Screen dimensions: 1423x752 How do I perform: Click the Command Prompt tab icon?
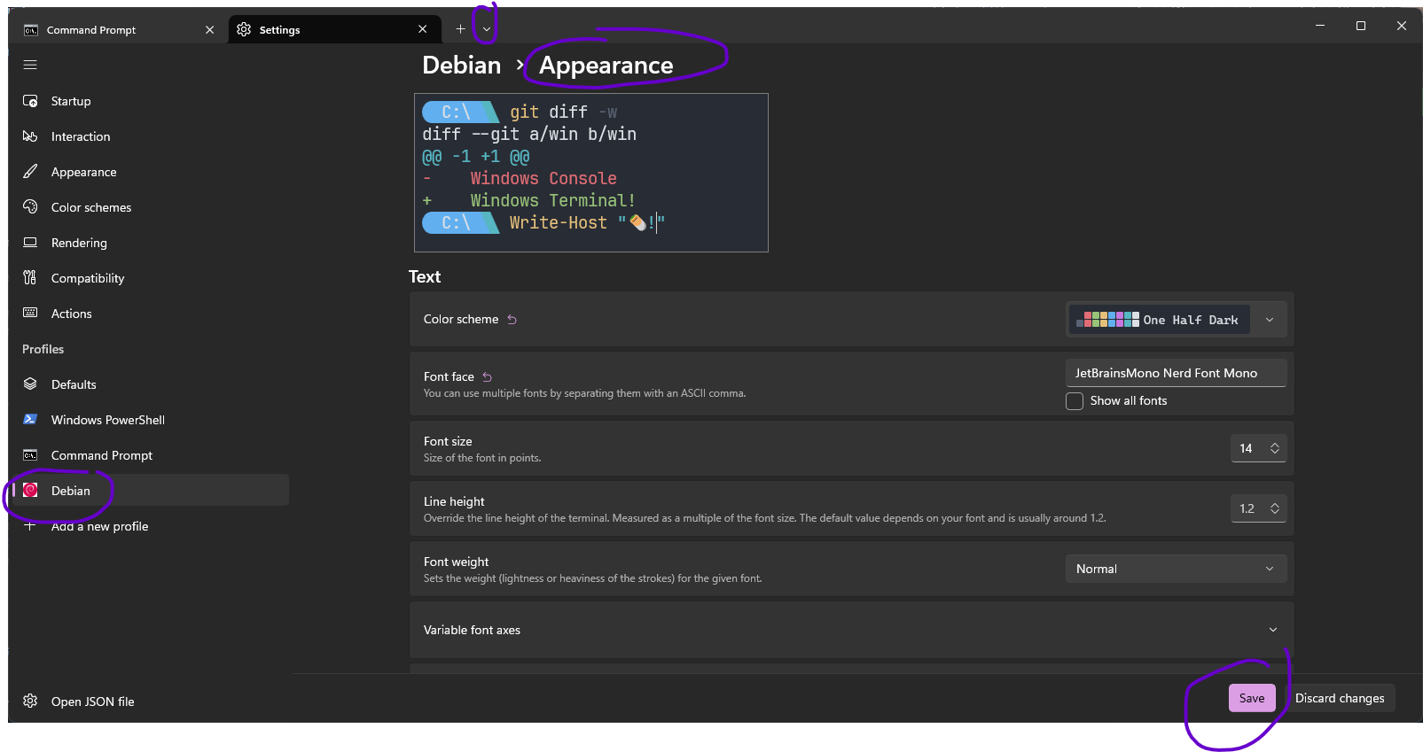[31, 30]
